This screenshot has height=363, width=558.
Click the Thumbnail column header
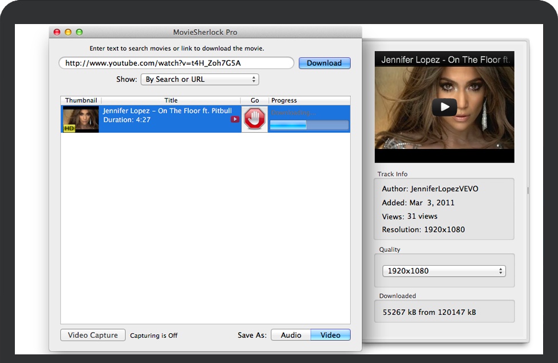81,100
